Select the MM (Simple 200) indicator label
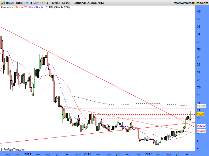 pos(59,7)
